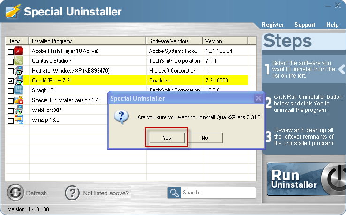
Task: Click the Snagit 10 program icon
Action: coord(19,90)
